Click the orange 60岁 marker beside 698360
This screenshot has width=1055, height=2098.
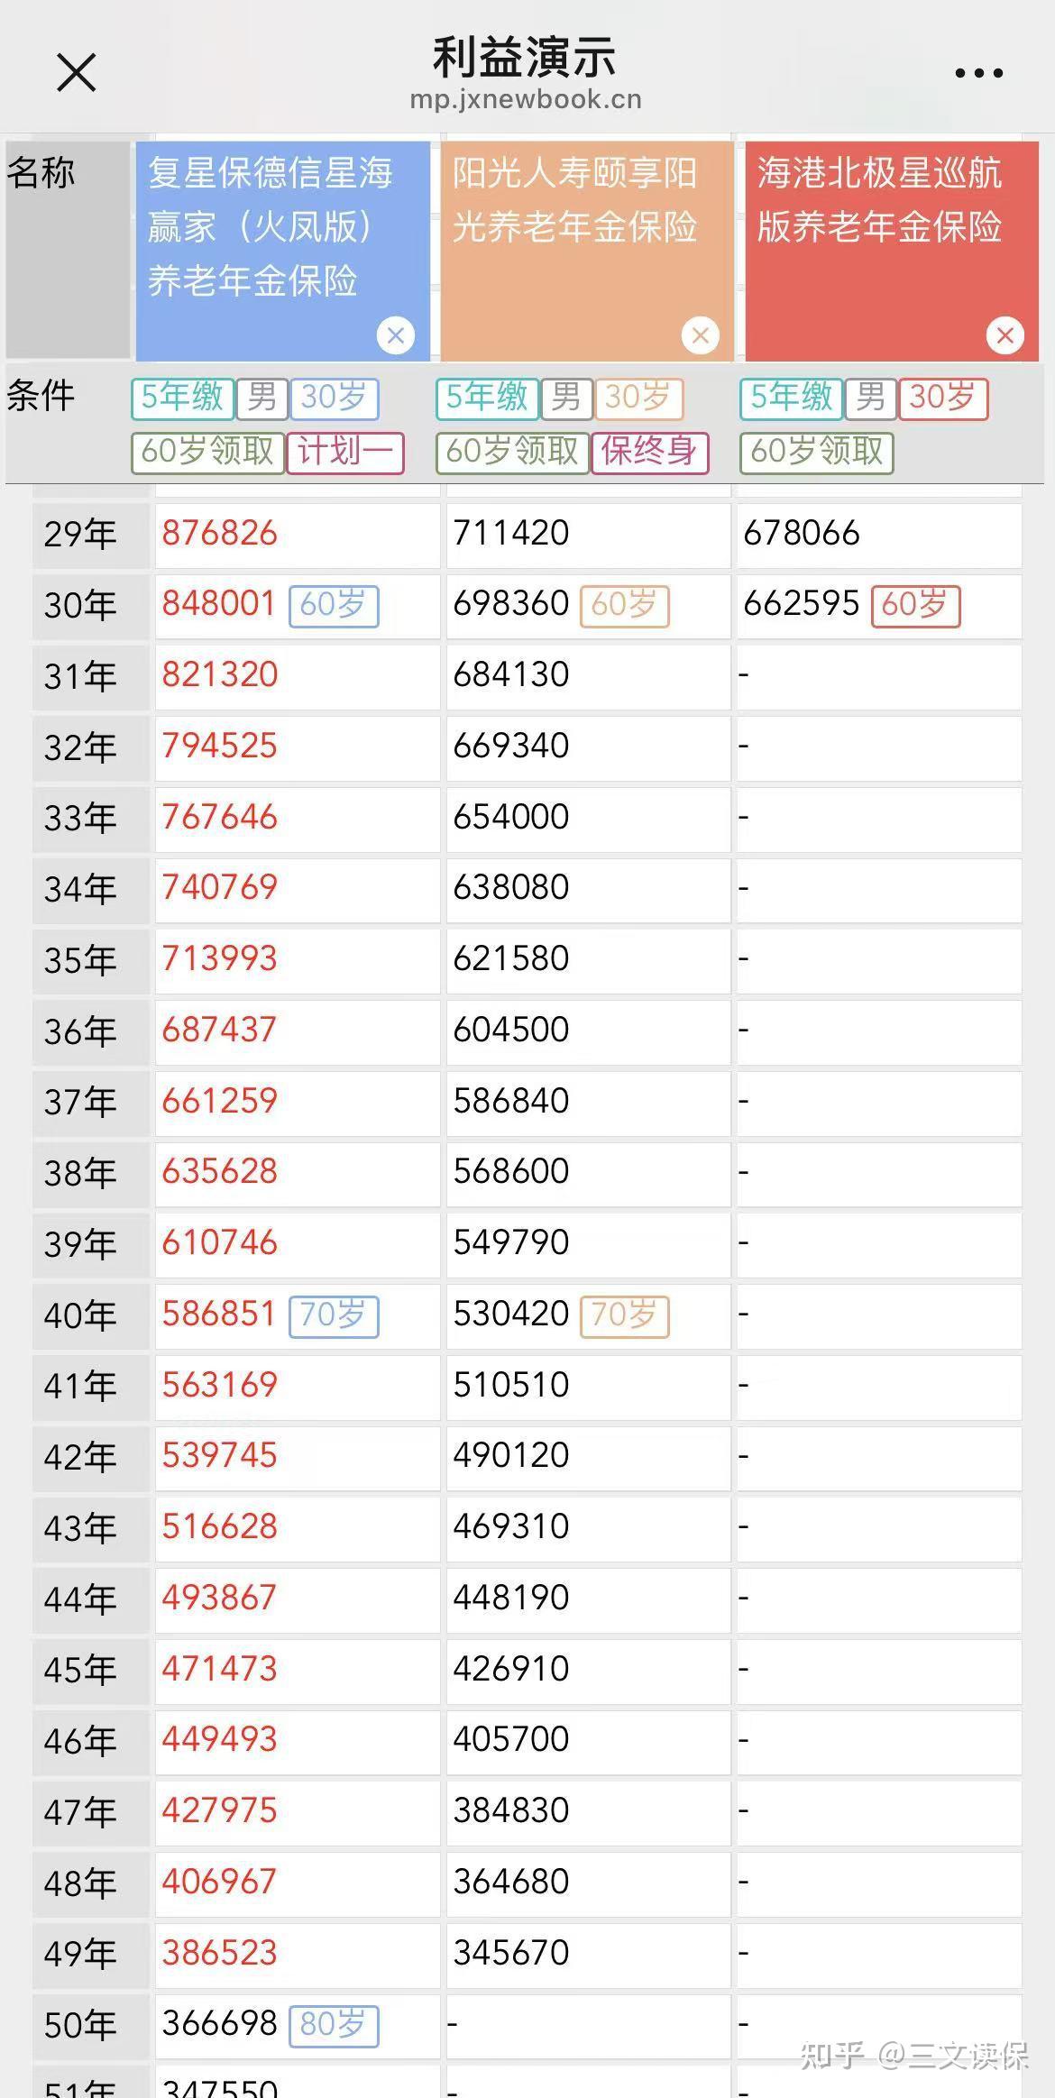(624, 605)
